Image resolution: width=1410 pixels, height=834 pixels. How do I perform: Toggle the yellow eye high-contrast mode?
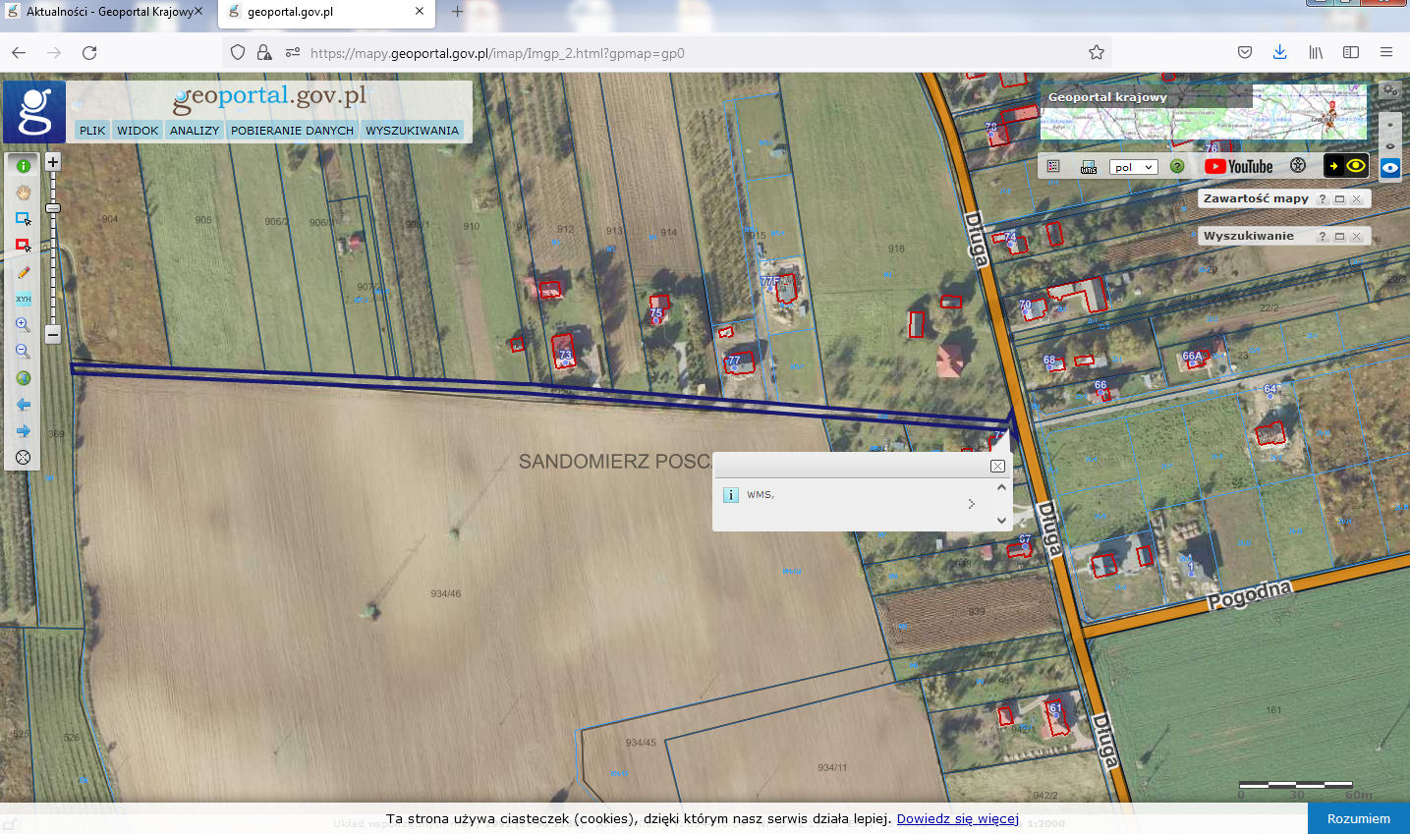point(1356,166)
